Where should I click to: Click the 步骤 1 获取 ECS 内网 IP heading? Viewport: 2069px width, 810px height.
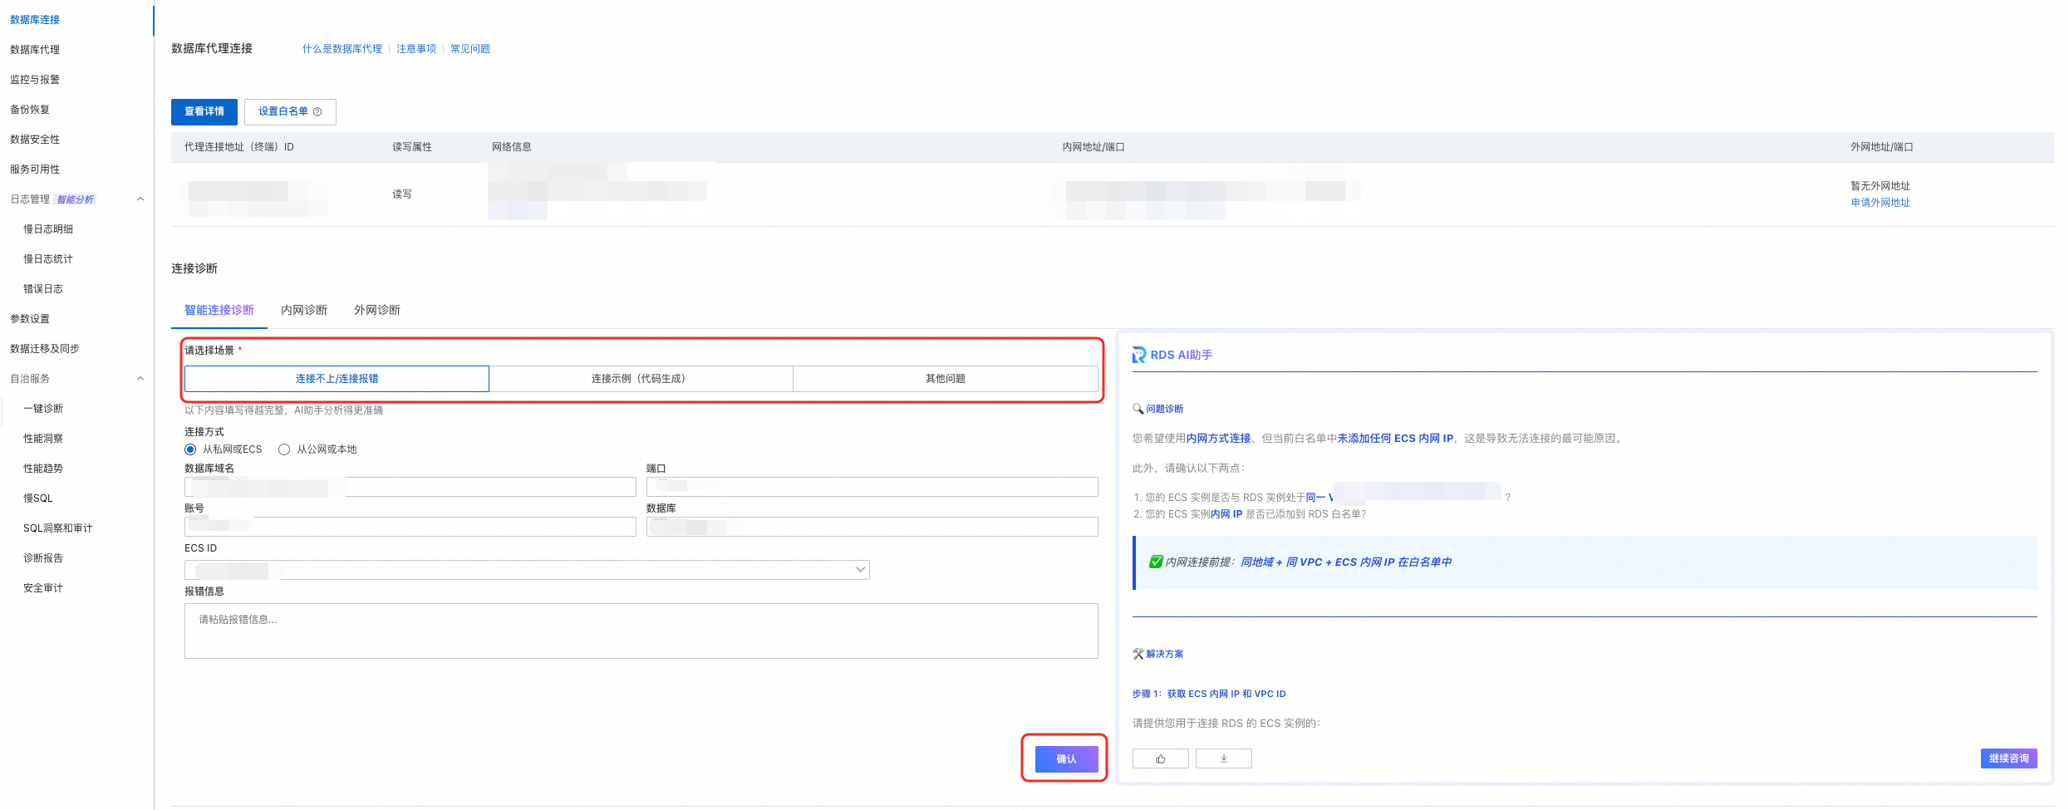tap(1209, 694)
